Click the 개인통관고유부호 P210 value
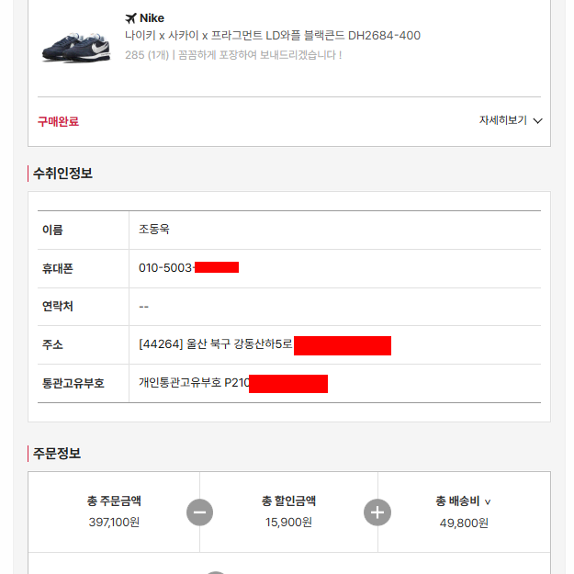 click(x=194, y=383)
